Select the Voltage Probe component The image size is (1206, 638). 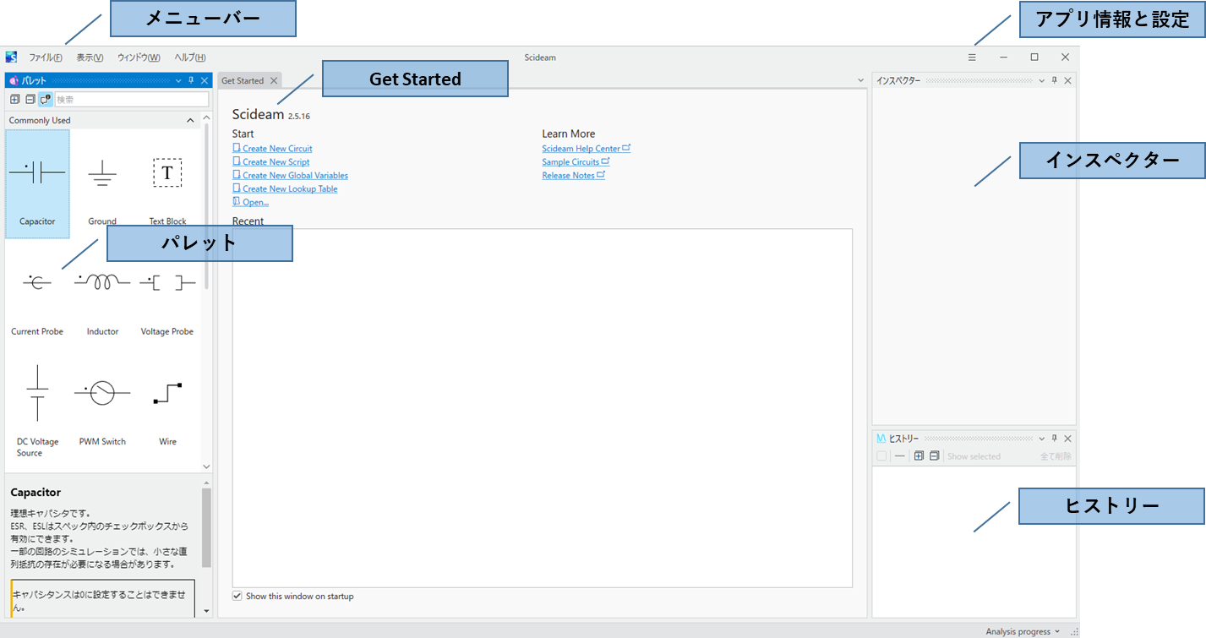click(x=167, y=294)
